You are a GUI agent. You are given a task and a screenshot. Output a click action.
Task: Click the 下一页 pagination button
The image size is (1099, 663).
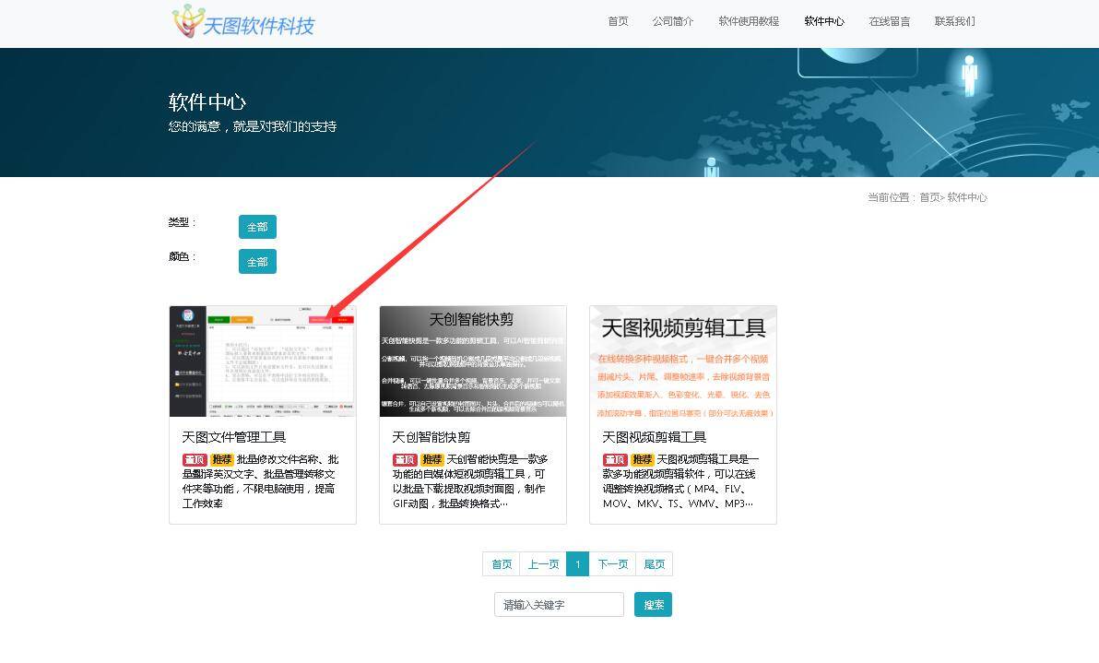tap(612, 564)
